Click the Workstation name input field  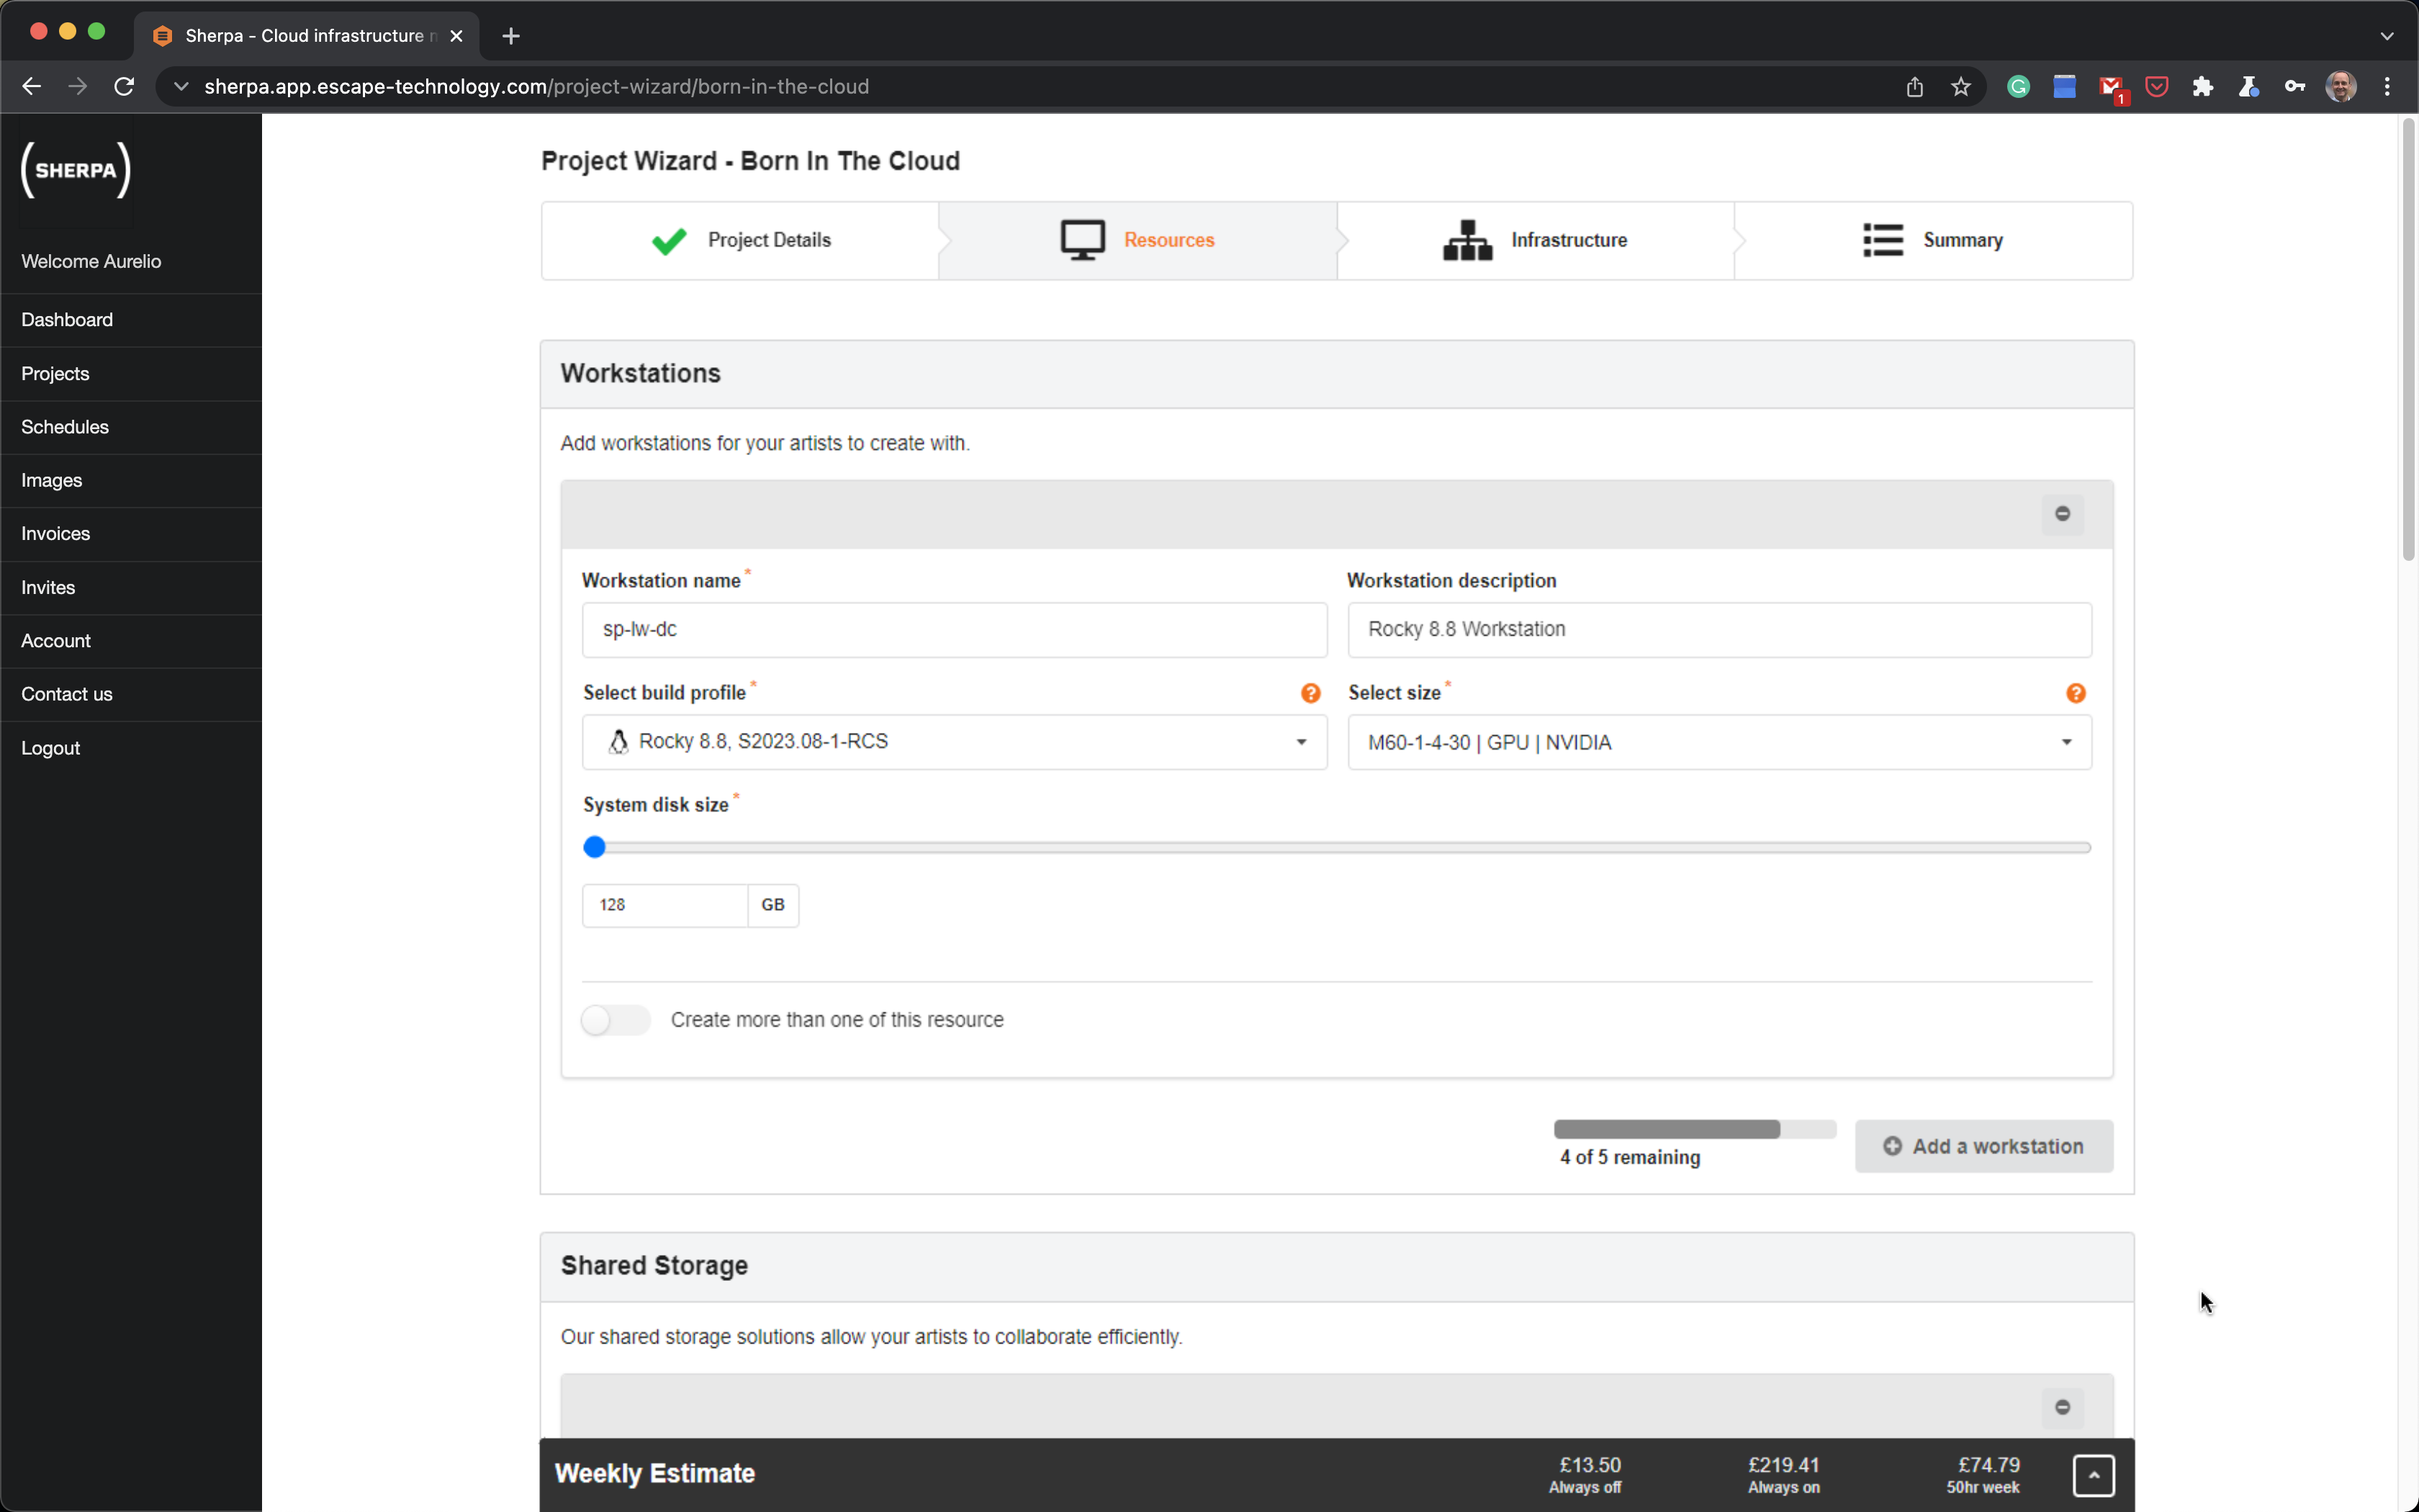tap(954, 630)
